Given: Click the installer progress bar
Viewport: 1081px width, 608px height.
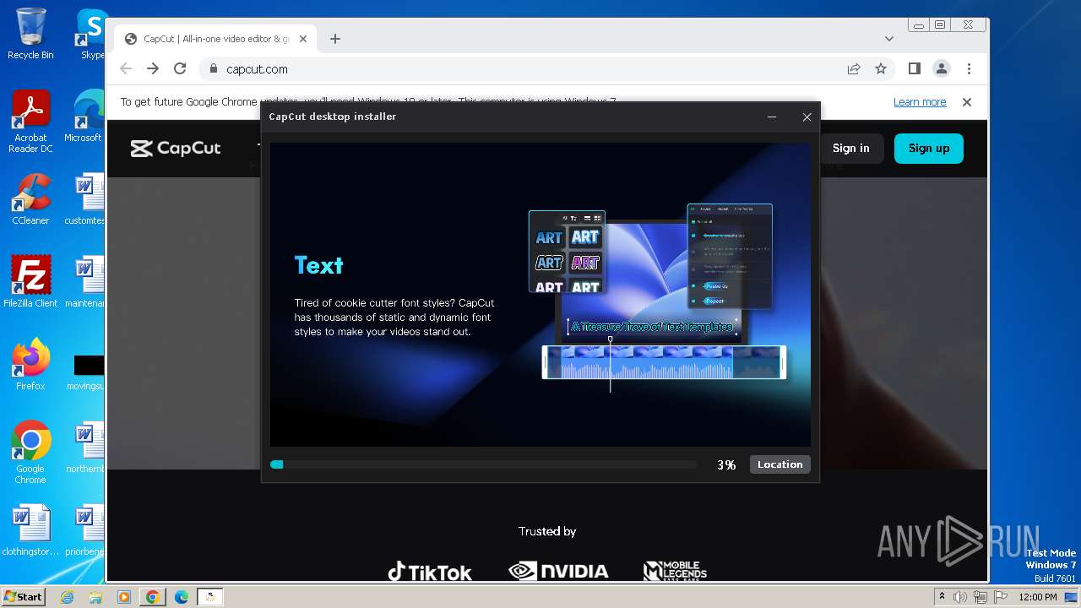Looking at the screenshot, I should pyautogui.click(x=483, y=464).
